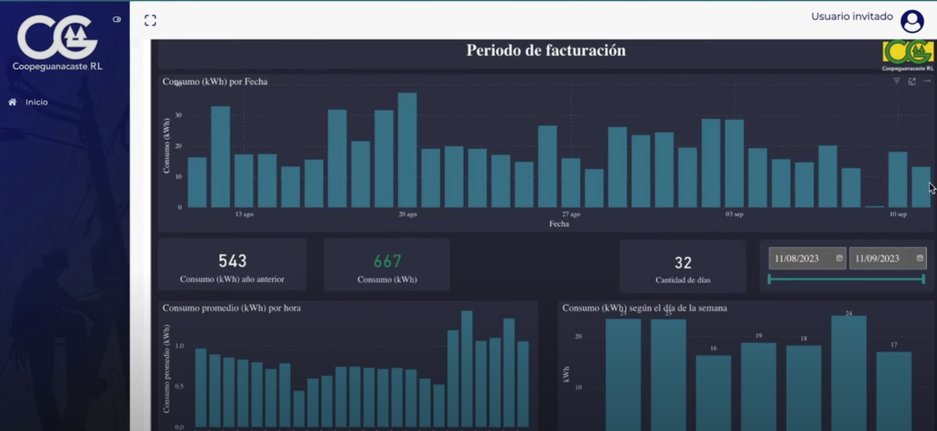
Task: Open more options on Consumo por Fecha chart
Action: click(x=927, y=81)
